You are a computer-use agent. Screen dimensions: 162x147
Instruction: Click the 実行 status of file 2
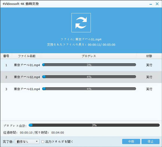tap(149, 77)
